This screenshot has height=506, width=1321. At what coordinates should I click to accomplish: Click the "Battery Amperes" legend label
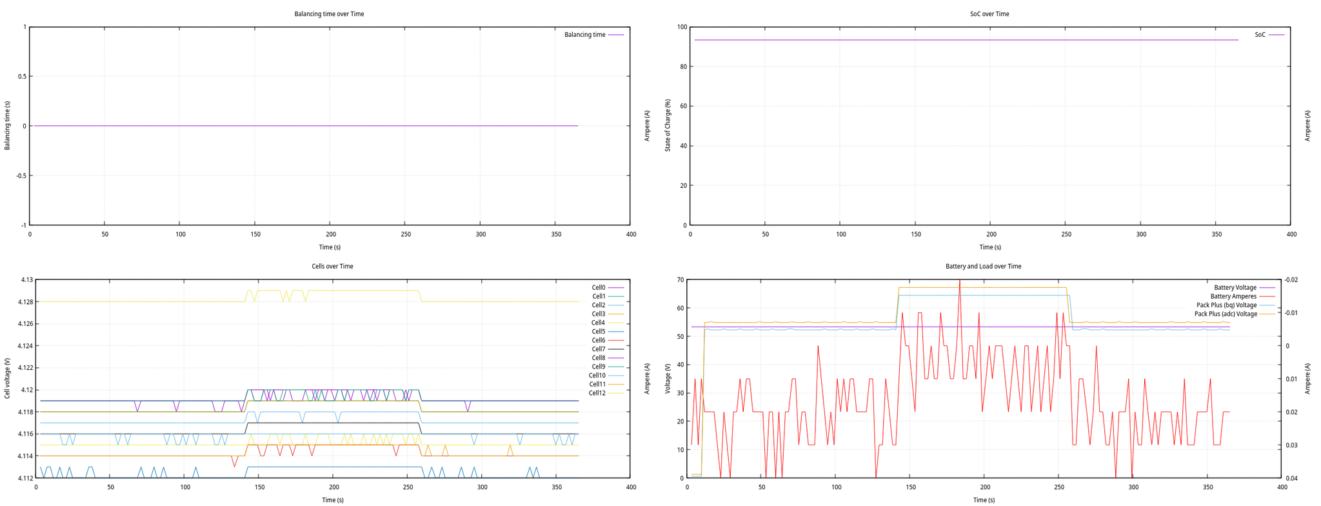pyautogui.click(x=1233, y=296)
